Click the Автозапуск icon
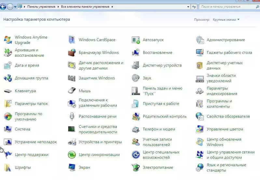This screenshot has width=260, height=180. point(136,40)
